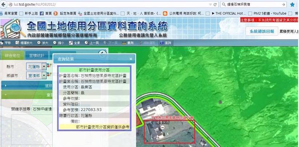Click the 清除選取 clear selection tool
Viewport: 299px width, 147px height.
click(x=147, y=43)
